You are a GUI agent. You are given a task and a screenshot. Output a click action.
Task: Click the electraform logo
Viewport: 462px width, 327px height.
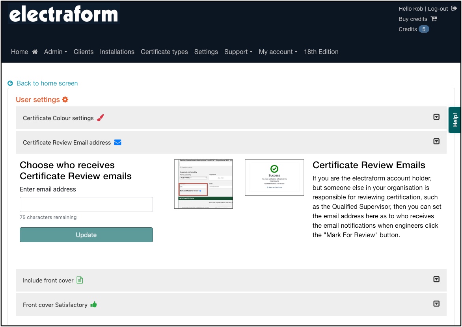63,14
